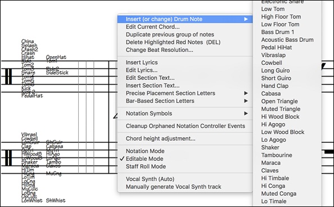Choose Tambourine in the drum submenu

click(277, 155)
